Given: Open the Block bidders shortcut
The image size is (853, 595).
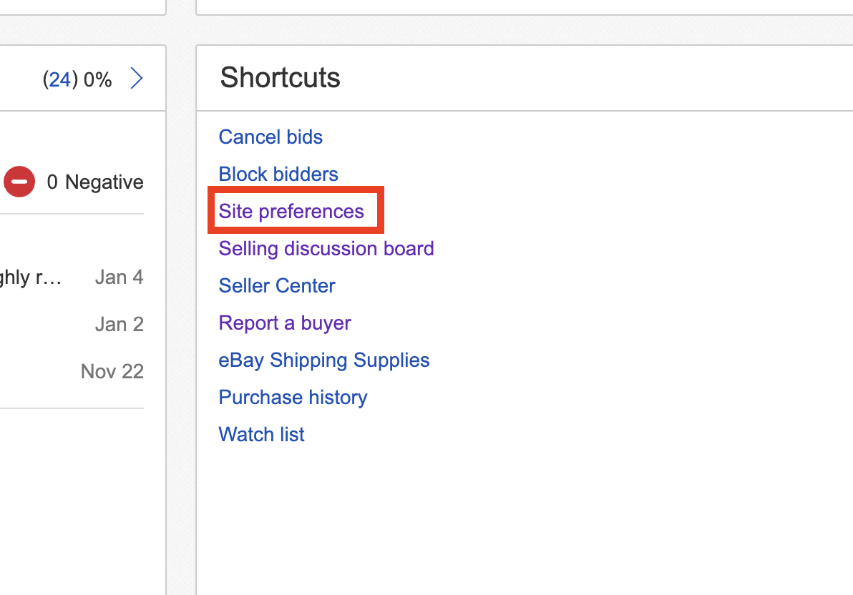Looking at the screenshot, I should 278,174.
